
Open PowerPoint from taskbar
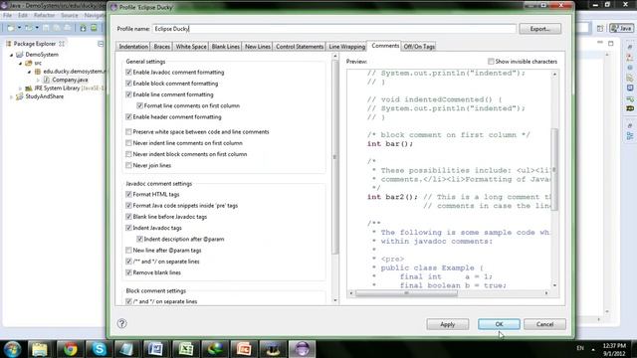244,349
